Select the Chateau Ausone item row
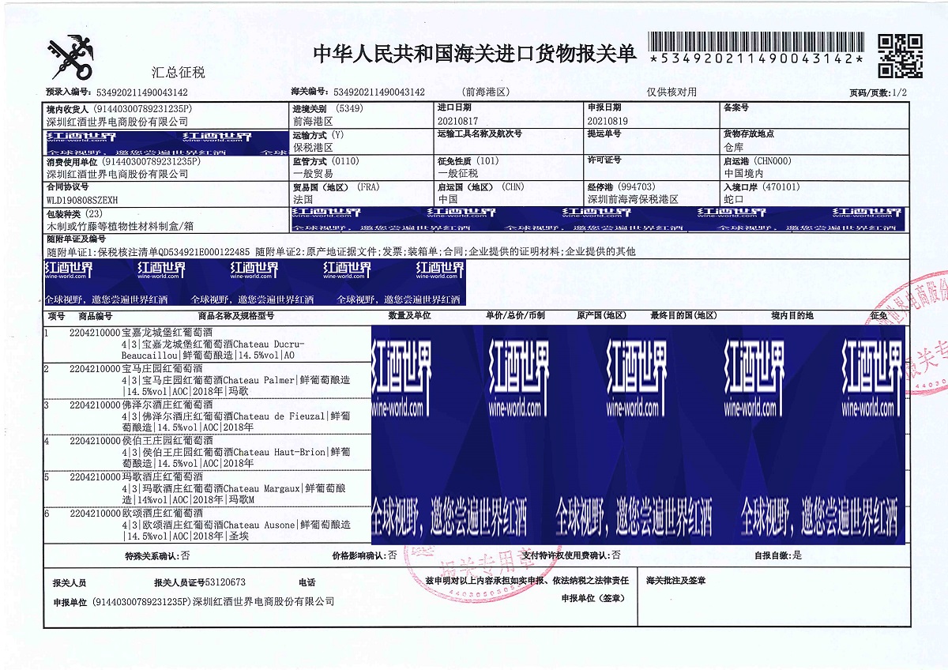Viewport: 948px width, 670px height. (x=205, y=524)
